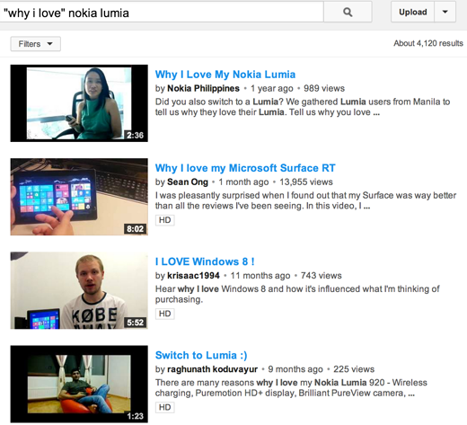The width and height of the screenshot is (467, 425).
Task: Click description starting 'I was pleasantly surprised'
Action: click(305, 200)
